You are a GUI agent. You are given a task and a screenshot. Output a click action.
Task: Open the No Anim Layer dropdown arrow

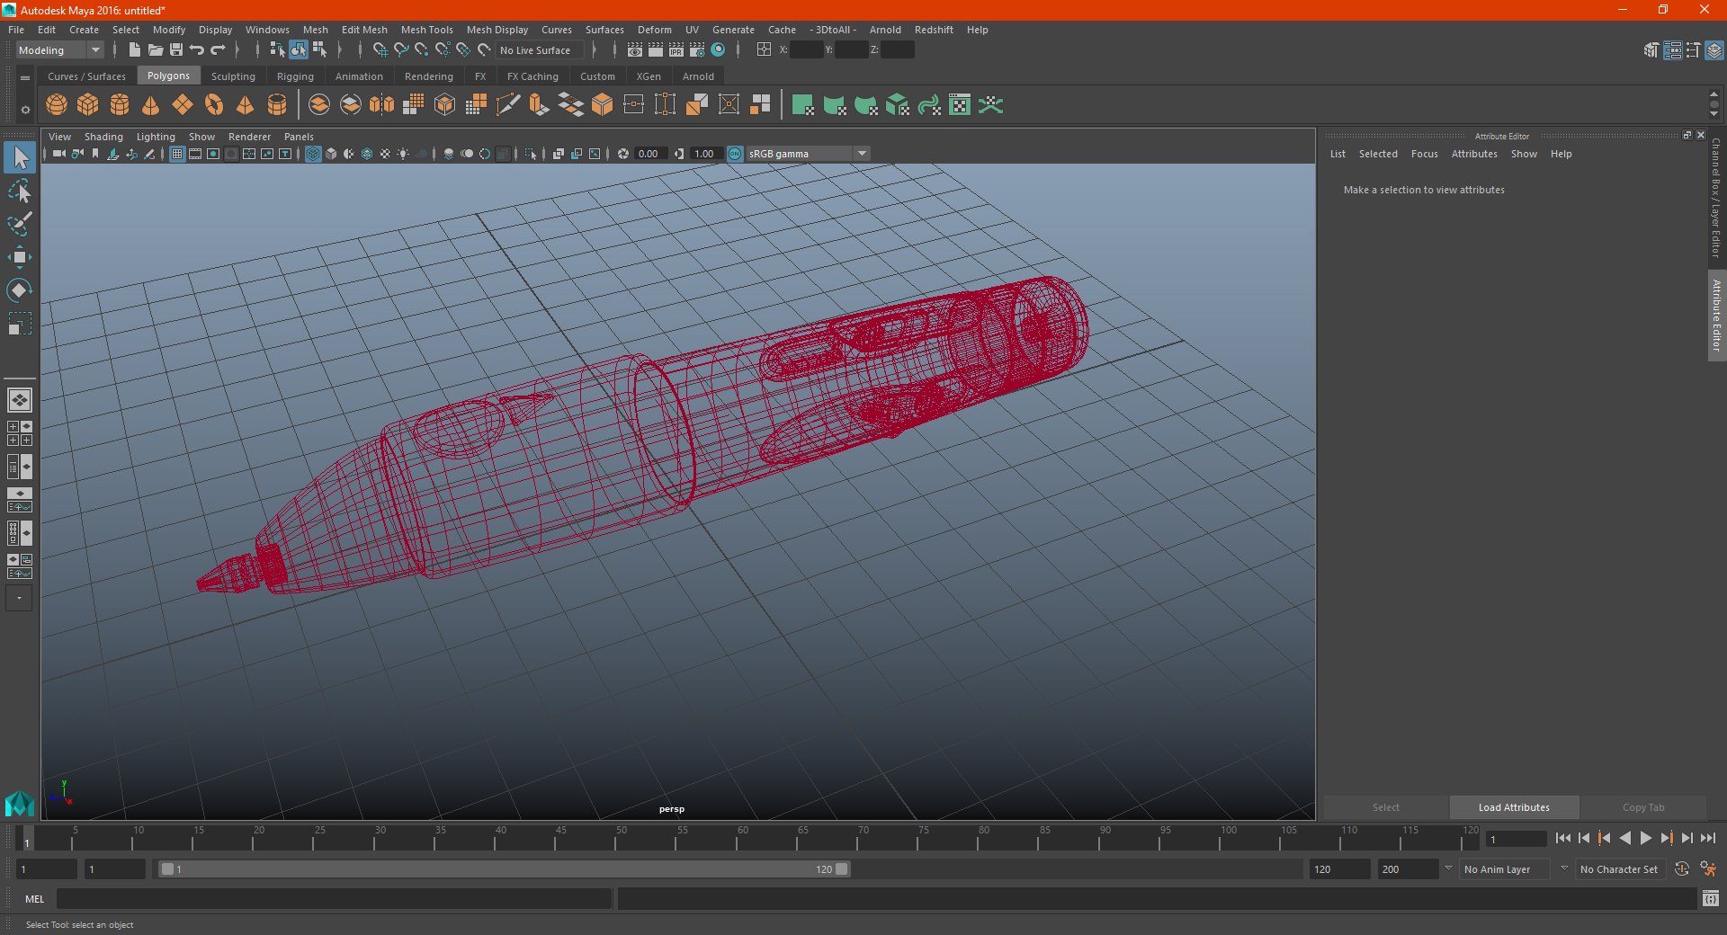click(1448, 869)
